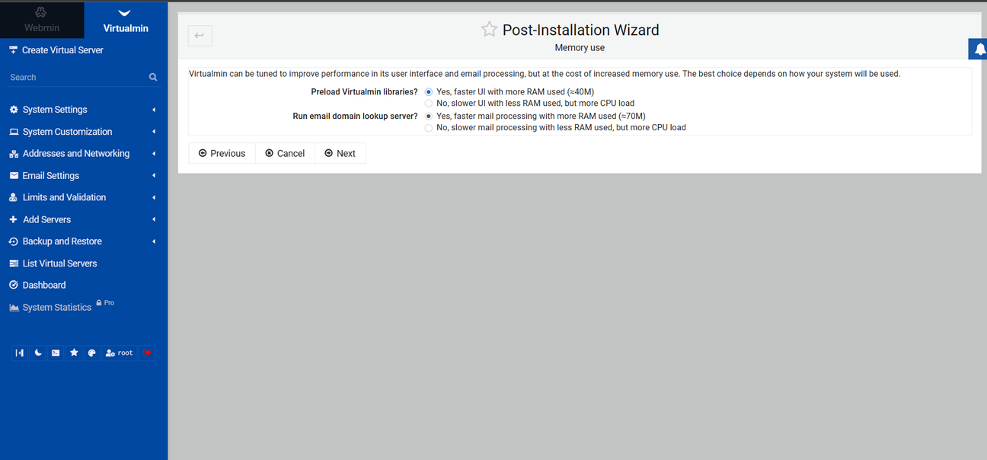Star the Post-Installation Wizard page
The height and width of the screenshot is (460, 987).
489,30
